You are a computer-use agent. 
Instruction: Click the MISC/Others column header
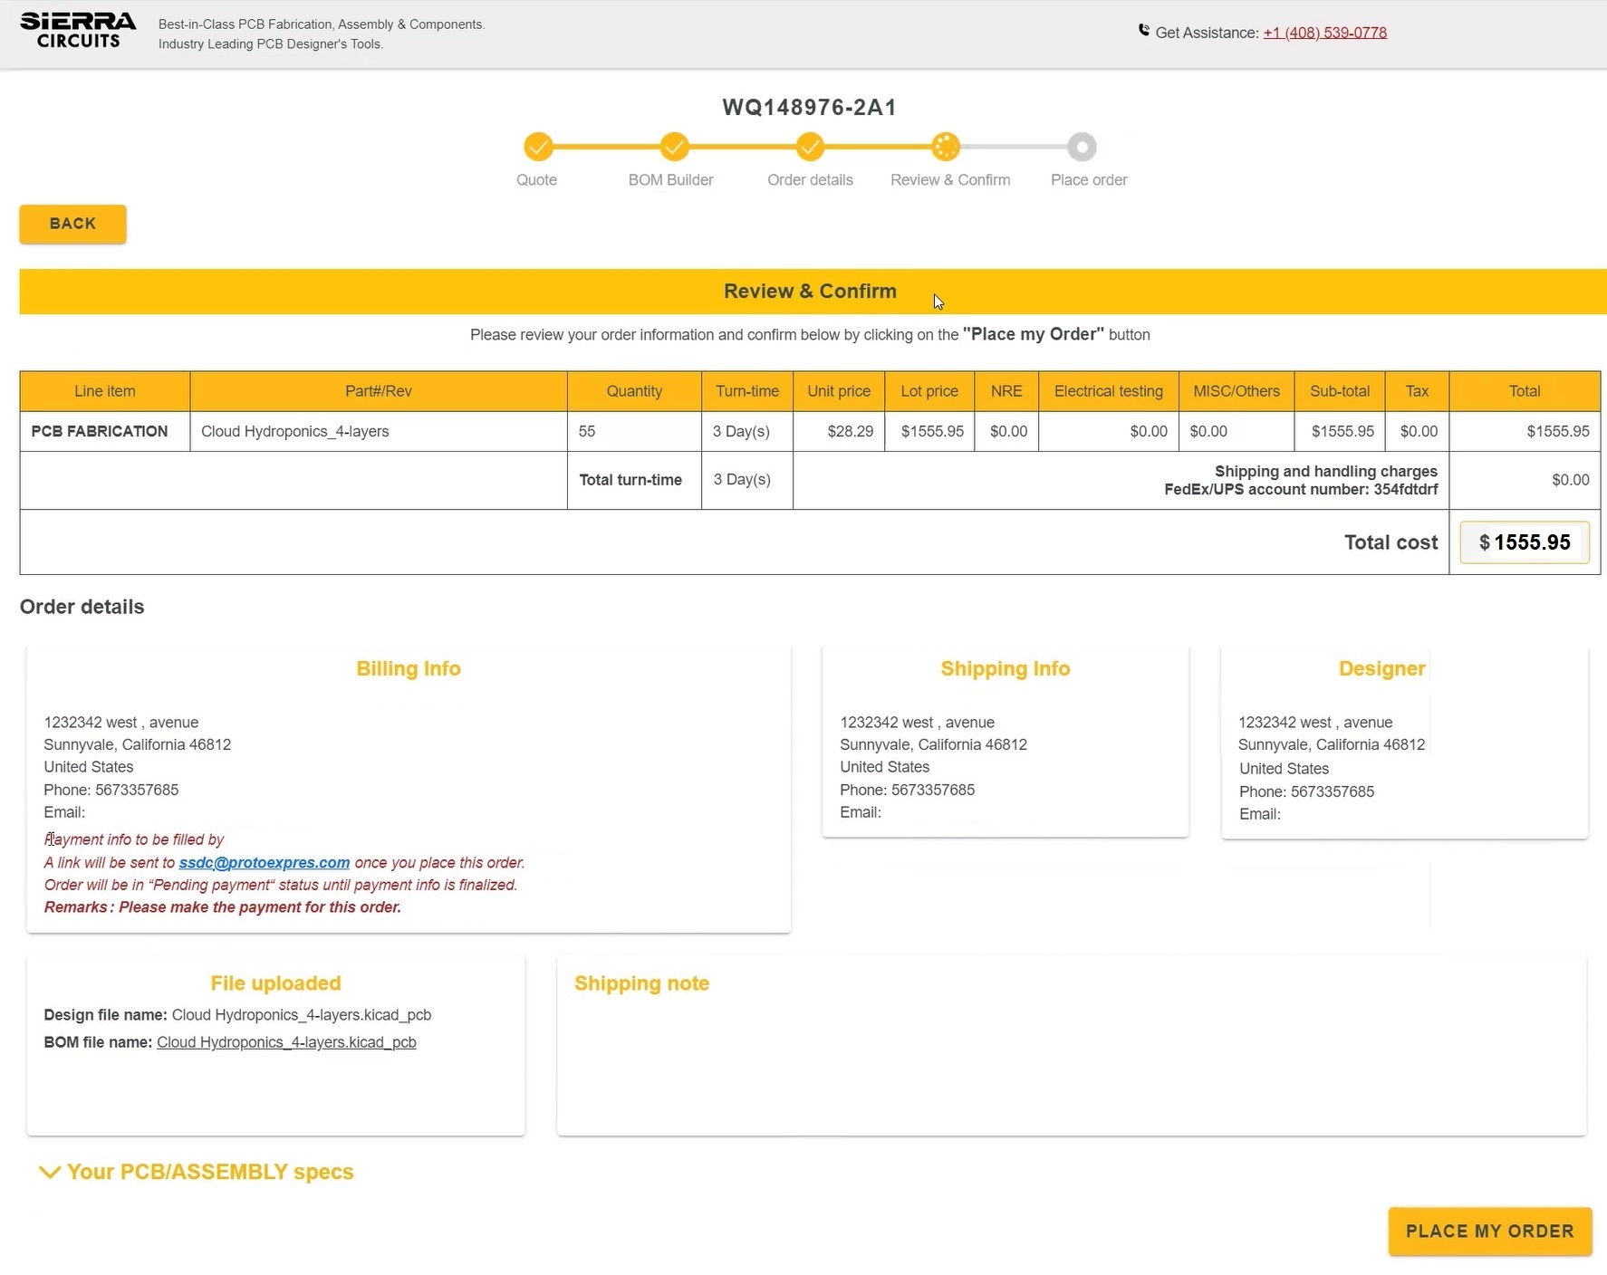pyautogui.click(x=1237, y=391)
